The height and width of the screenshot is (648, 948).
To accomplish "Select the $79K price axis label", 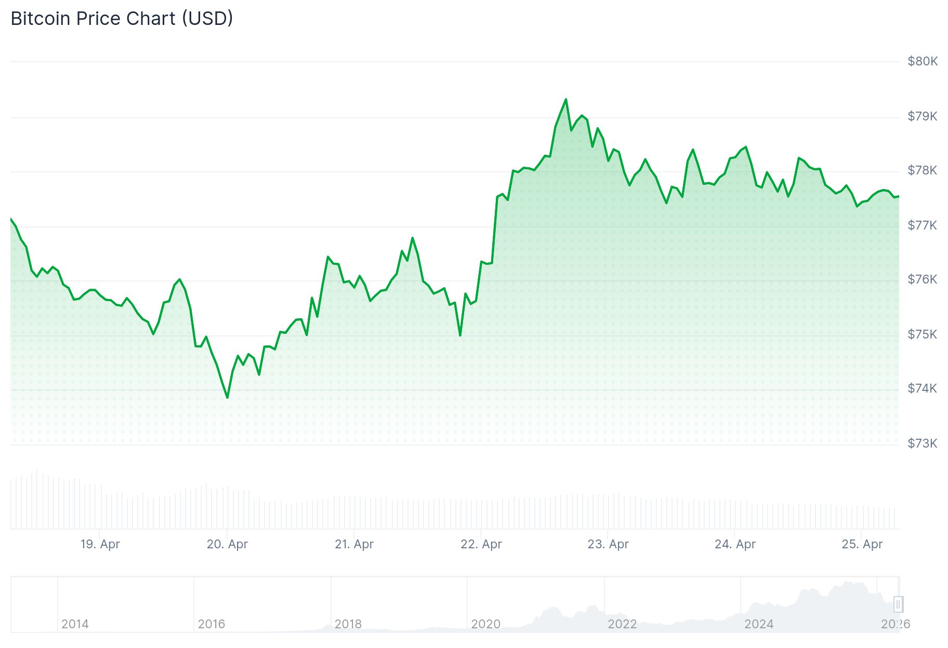I will pyautogui.click(x=923, y=116).
